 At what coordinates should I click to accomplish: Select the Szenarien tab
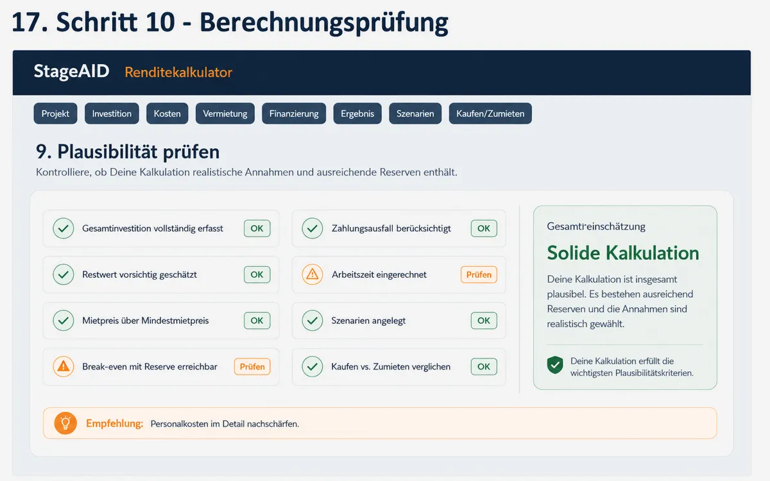(415, 114)
